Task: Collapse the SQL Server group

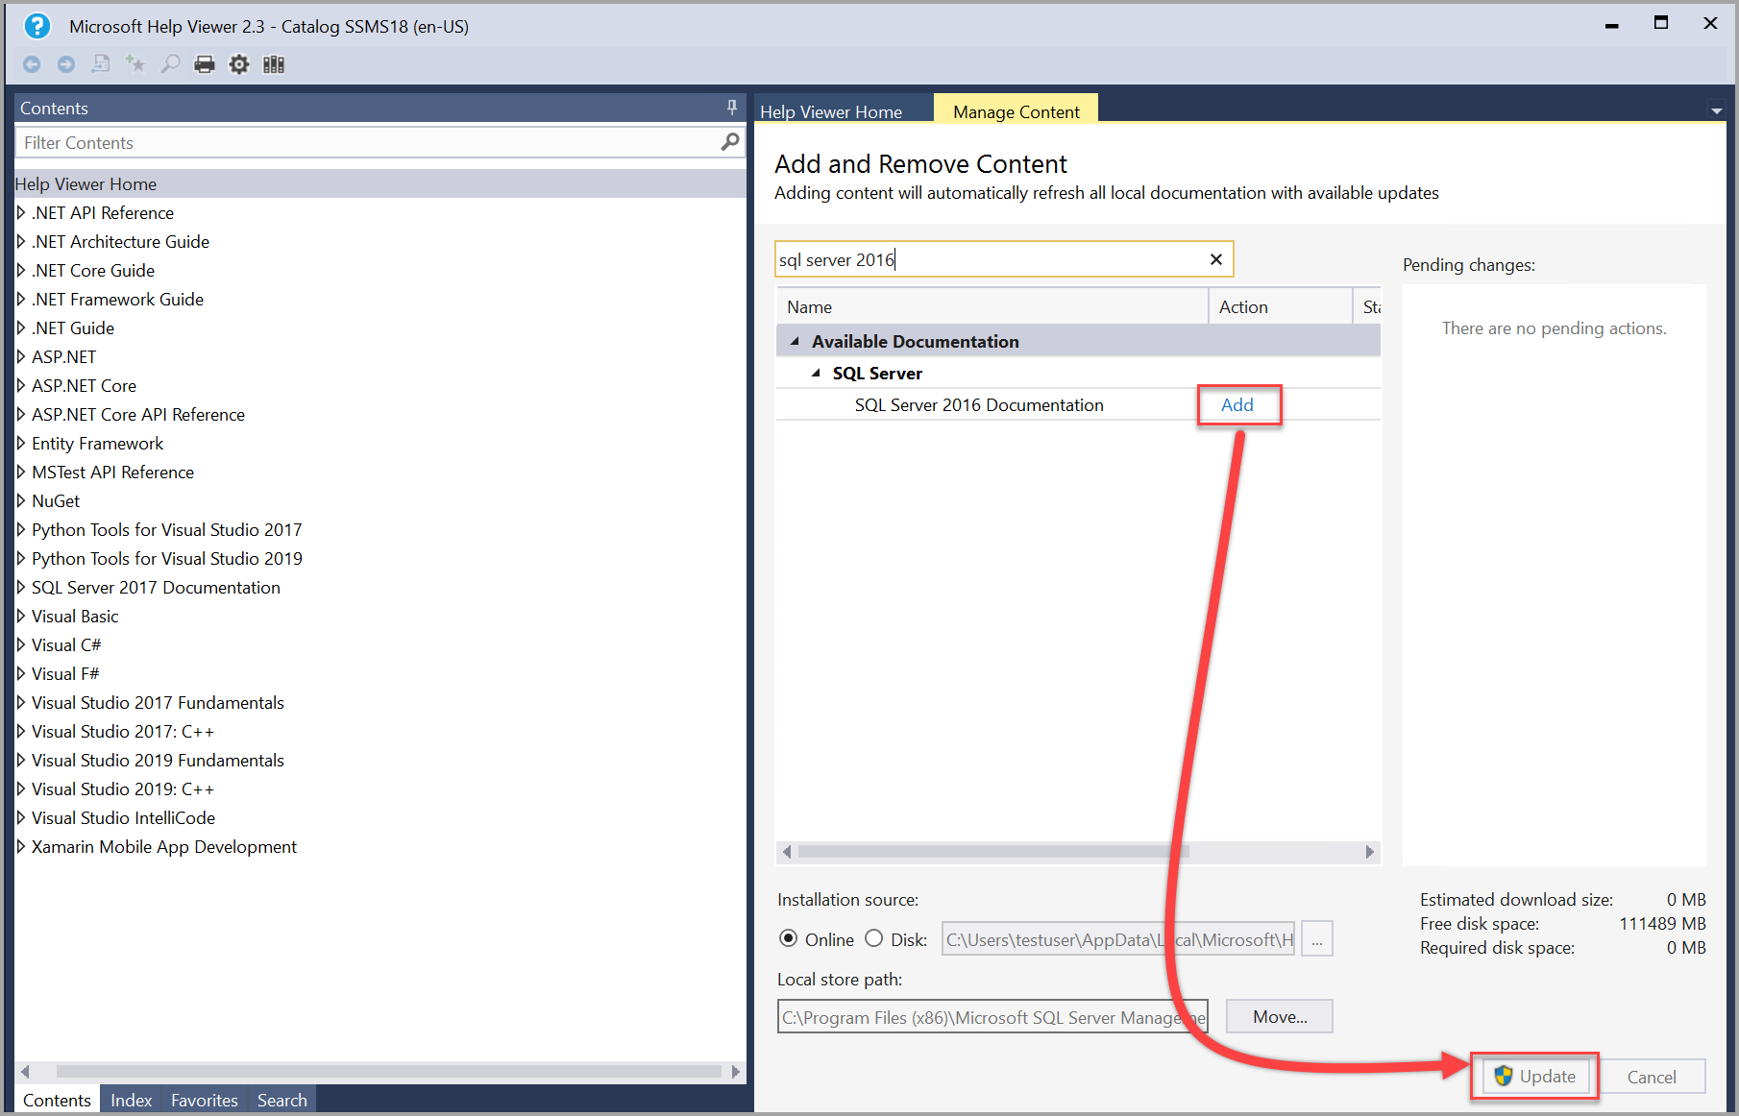Action: point(816,373)
